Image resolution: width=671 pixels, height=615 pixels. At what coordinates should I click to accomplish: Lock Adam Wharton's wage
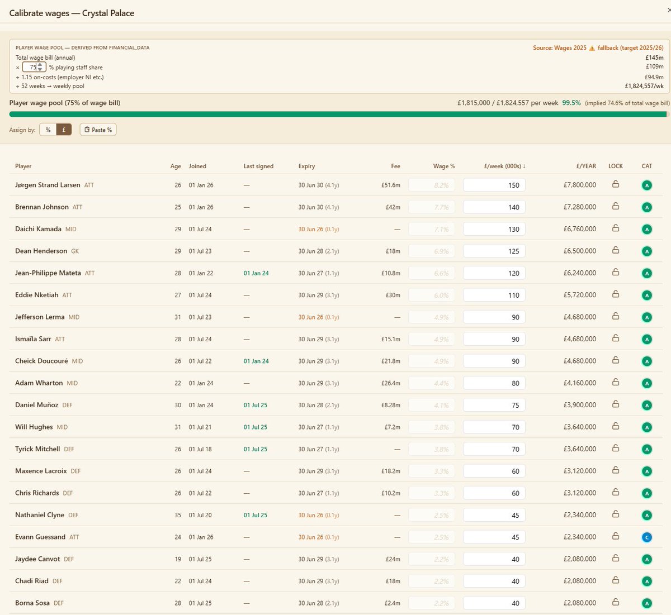pos(616,382)
